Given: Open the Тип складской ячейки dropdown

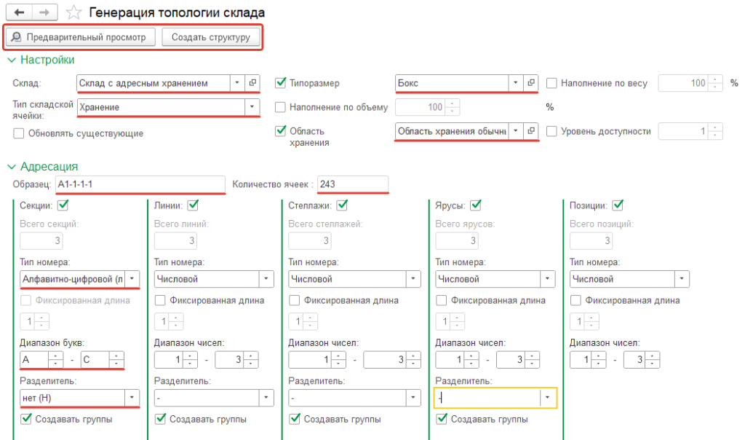Looking at the screenshot, I should [x=252, y=107].
